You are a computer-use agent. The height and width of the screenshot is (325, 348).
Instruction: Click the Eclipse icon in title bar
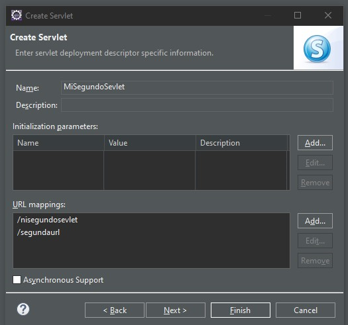point(17,15)
